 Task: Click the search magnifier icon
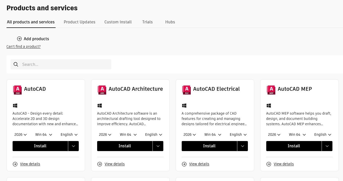[x=16, y=65]
